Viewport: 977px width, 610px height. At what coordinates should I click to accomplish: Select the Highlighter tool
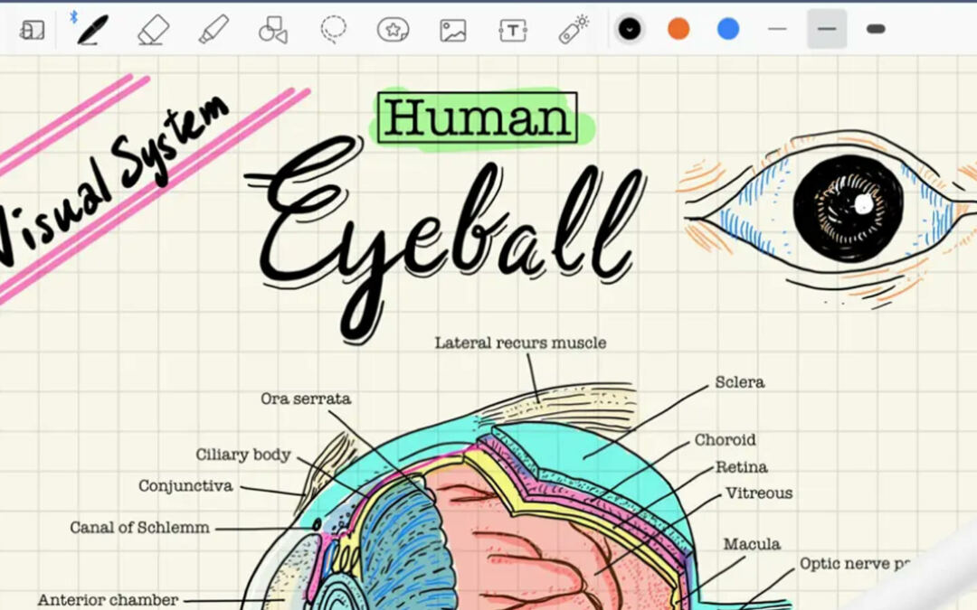[213, 29]
